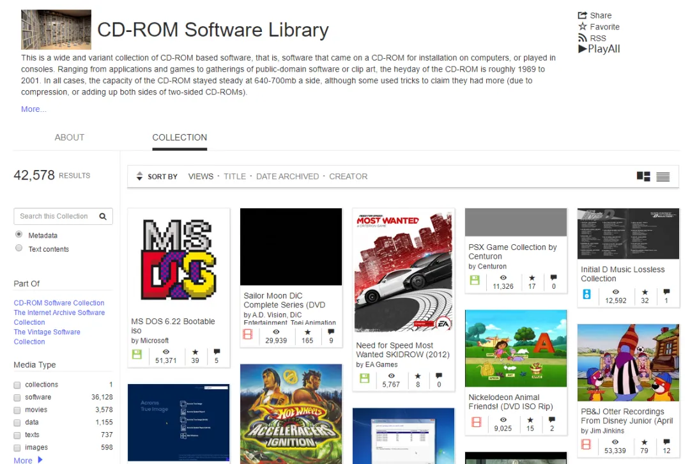690x464 pixels.
Task: Check the data media type checkbox
Action: point(17,422)
